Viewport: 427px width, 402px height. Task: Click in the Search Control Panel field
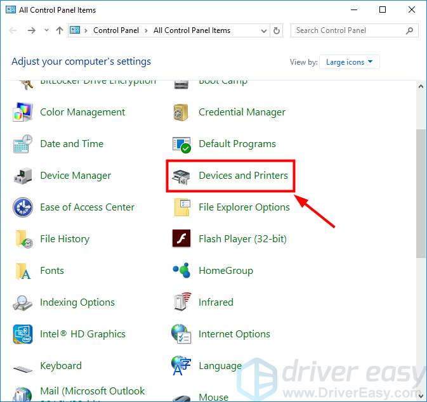(x=348, y=30)
